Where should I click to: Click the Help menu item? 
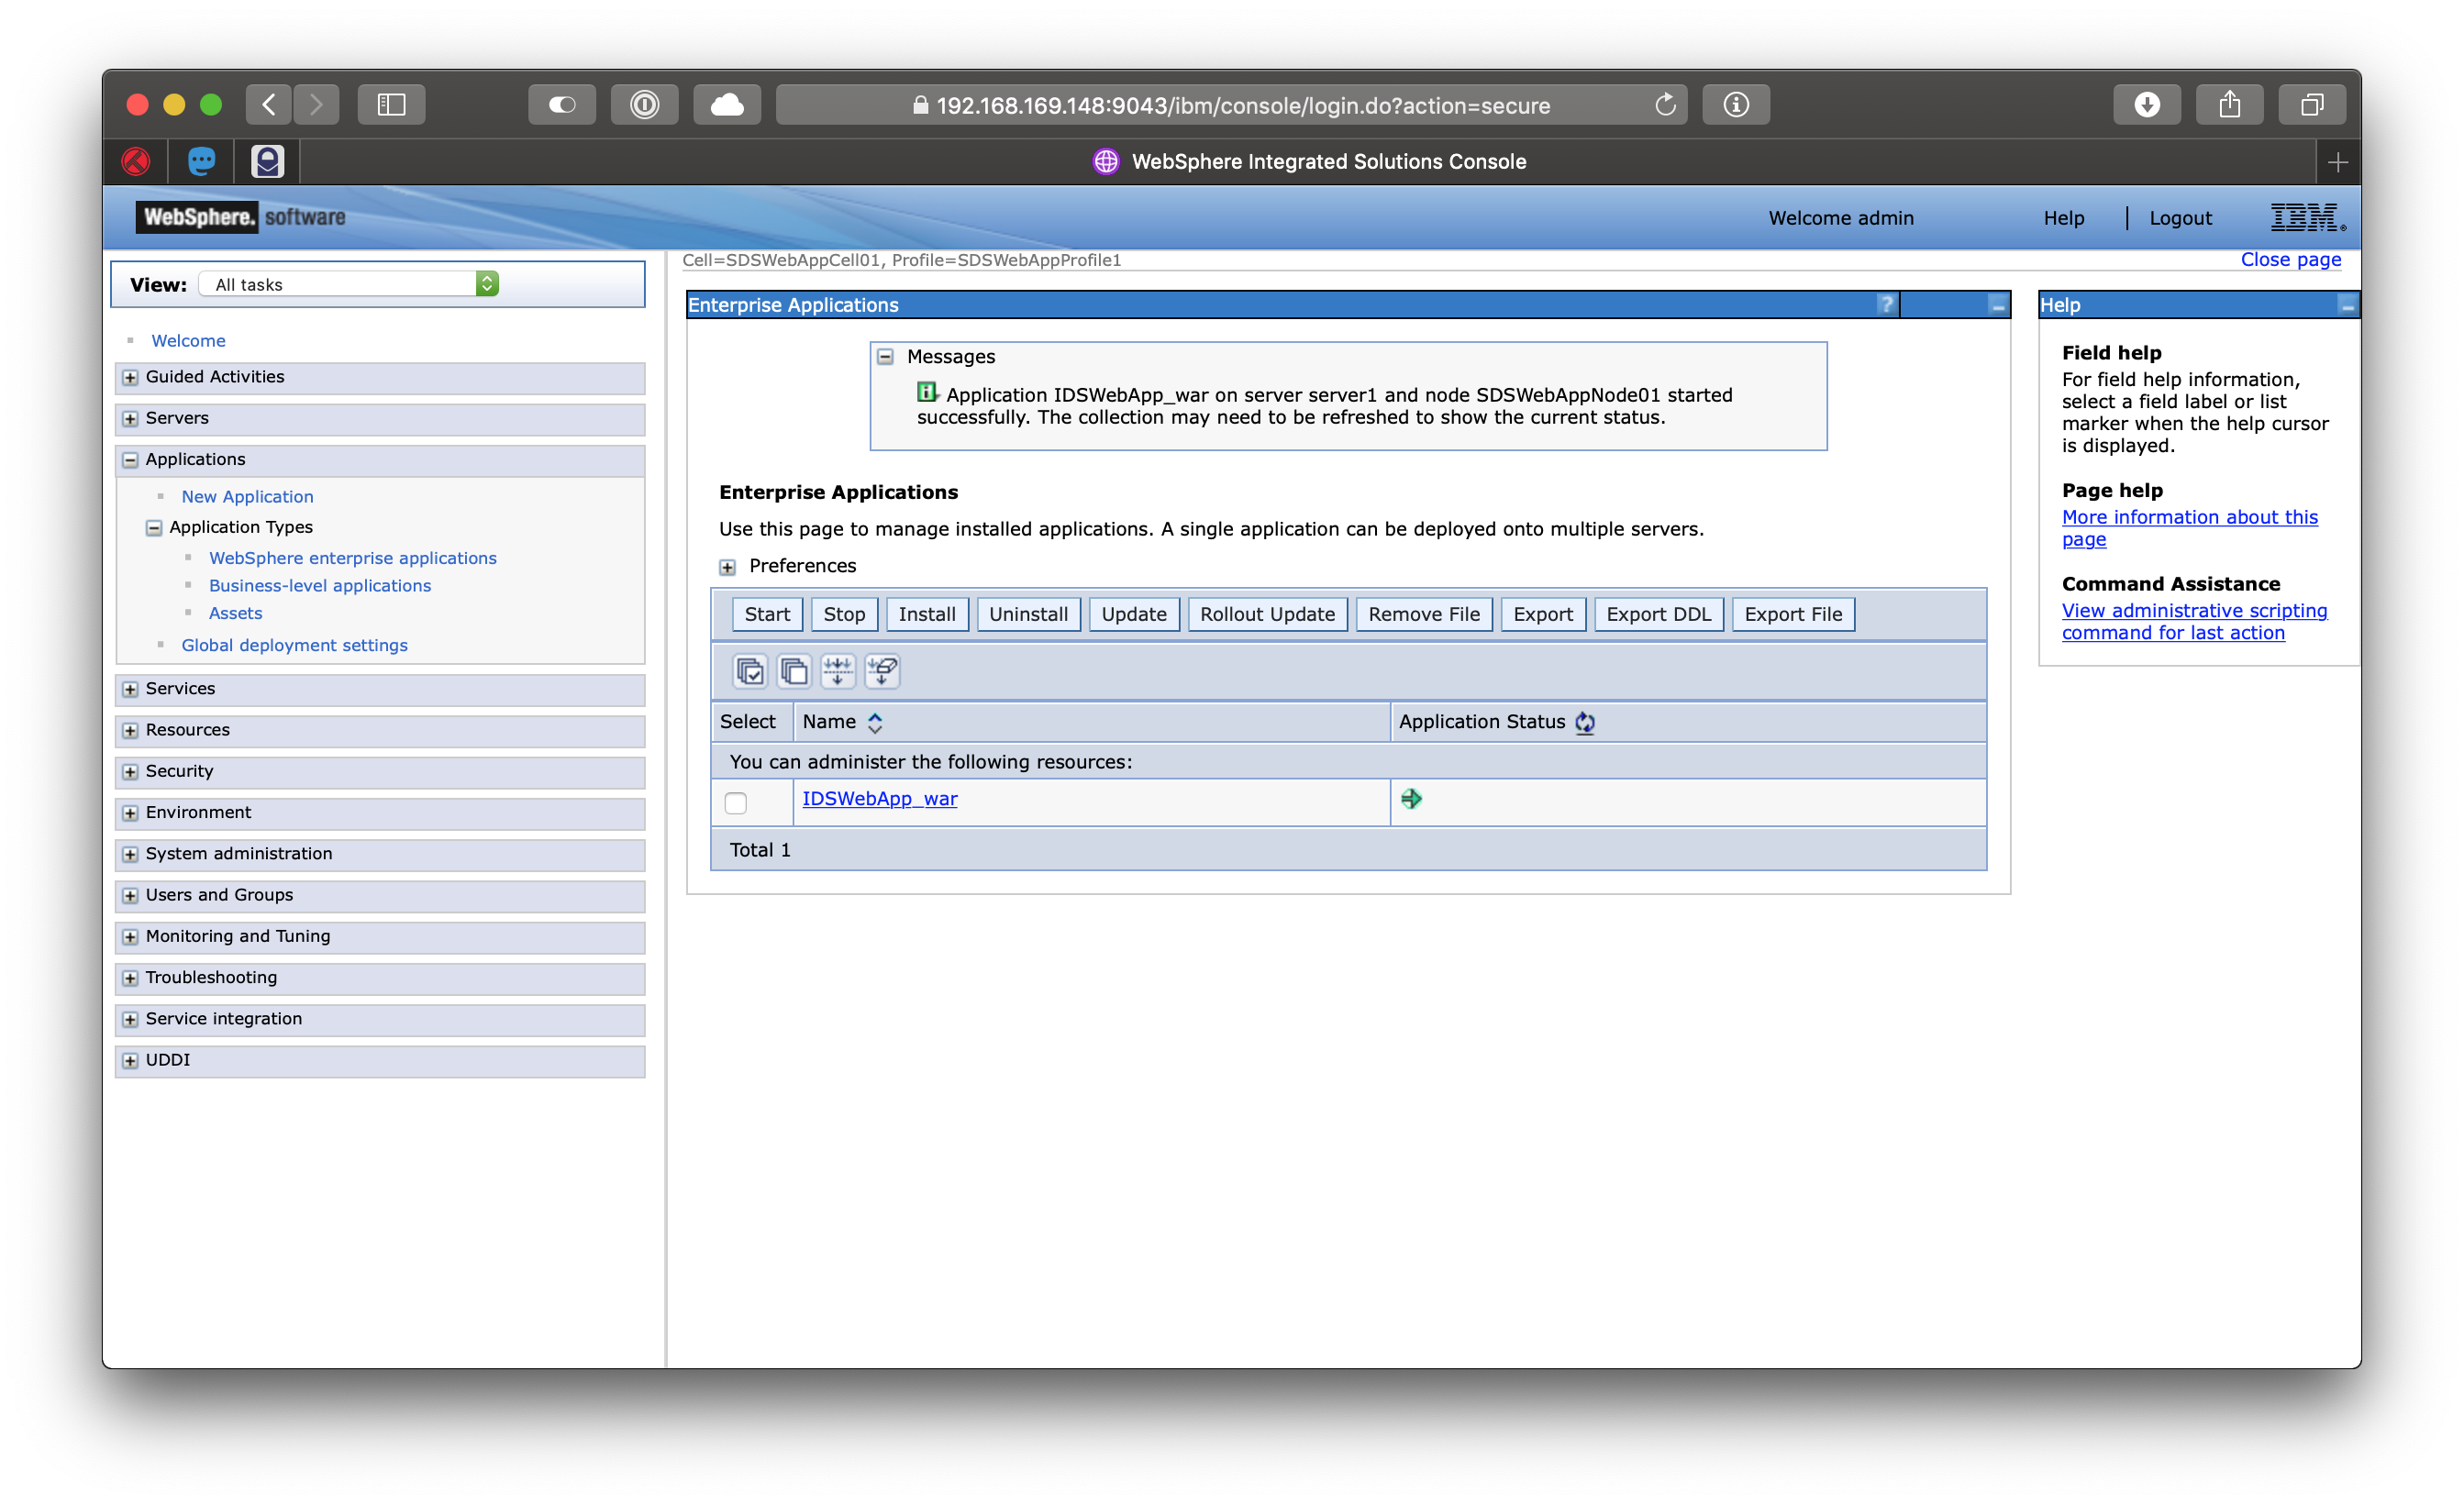click(x=2061, y=216)
